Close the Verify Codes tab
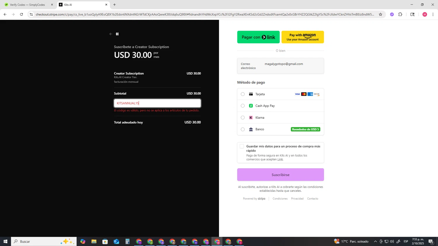This screenshot has height=246, width=438. [52, 5]
